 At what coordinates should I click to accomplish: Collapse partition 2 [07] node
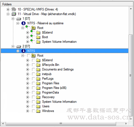pos(13,46)
